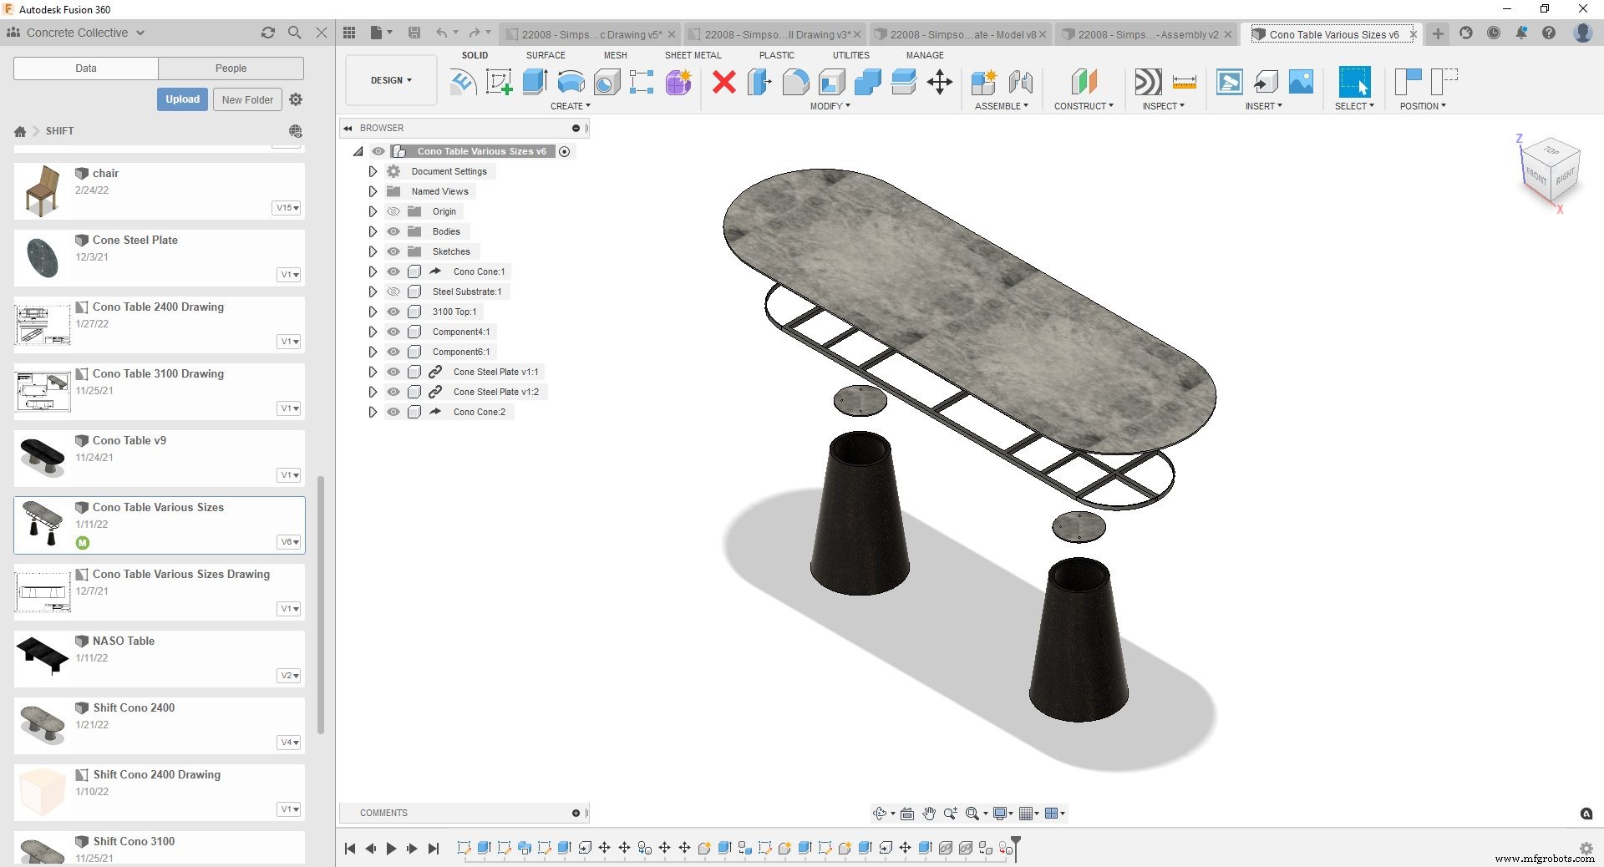Expand the Document Settings node
1604x867 pixels.
[373, 171]
